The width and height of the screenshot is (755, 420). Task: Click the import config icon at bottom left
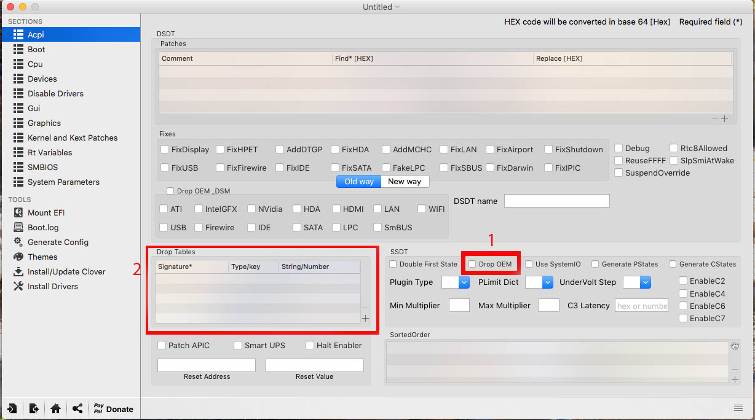(12, 408)
